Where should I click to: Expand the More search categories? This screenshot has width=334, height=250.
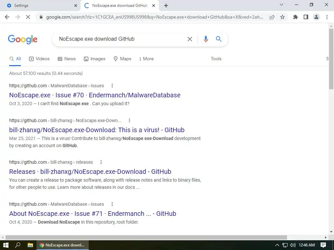pyautogui.click(x=146, y=59)
